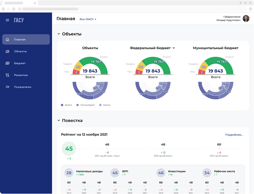Collapse the Объекты section
254x194 pixels.
point(59,34)
